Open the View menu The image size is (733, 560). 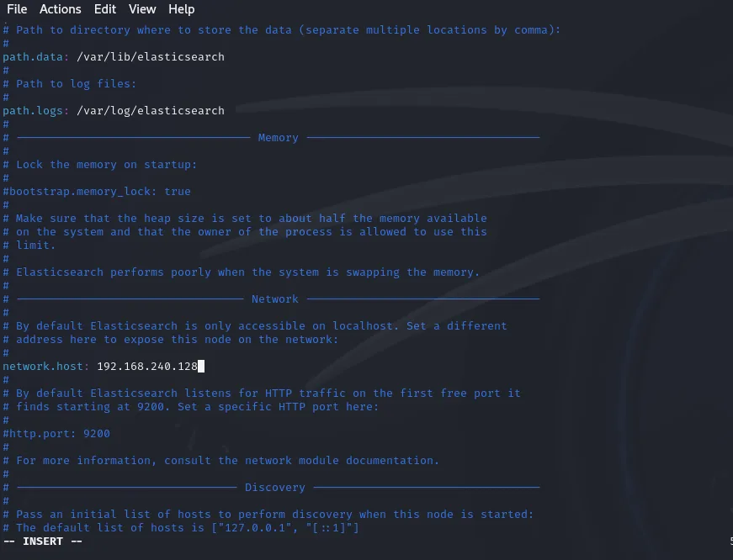point(141,9)
